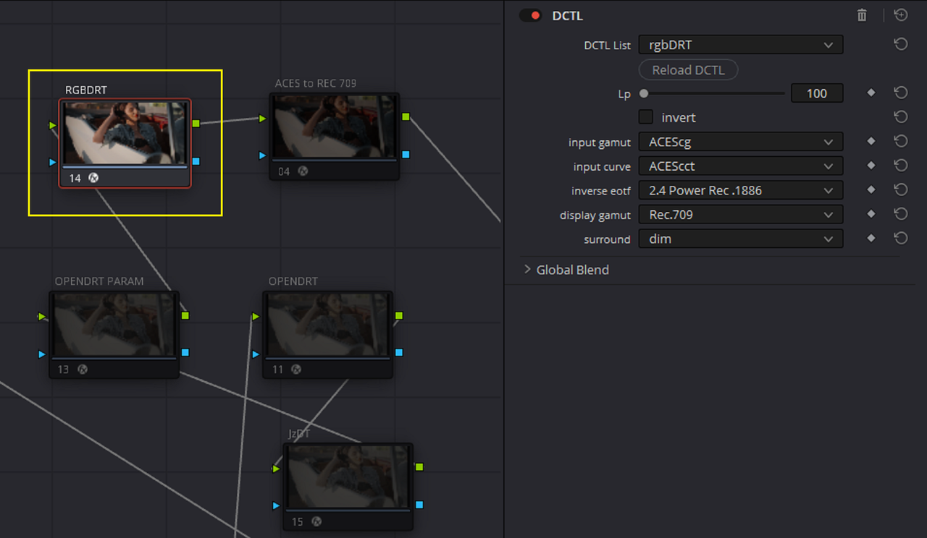This screenshot has width=927, height=538.
Task: Click the FX badge on node 15
Action: (316, 521)
